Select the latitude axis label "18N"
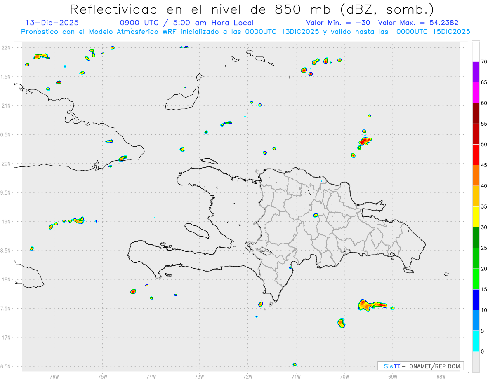 [7, 279]
